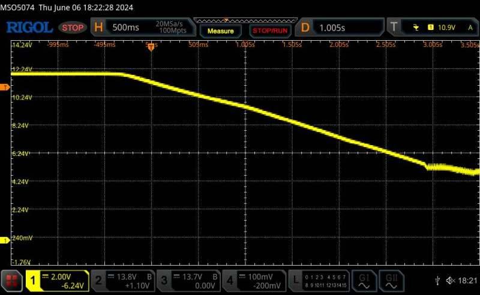Viewport: 480px width, 295px height.
Task: Toggle channel 1 on or off
Action: [57, 280]
